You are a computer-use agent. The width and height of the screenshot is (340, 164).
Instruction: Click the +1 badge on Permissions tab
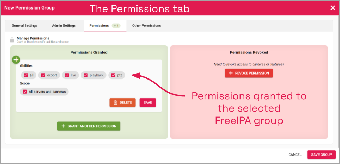click(116, 26)
